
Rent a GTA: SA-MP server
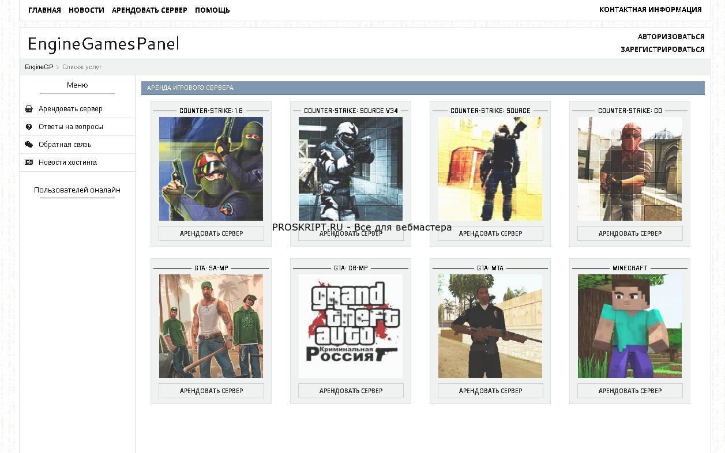pos(211,391)
